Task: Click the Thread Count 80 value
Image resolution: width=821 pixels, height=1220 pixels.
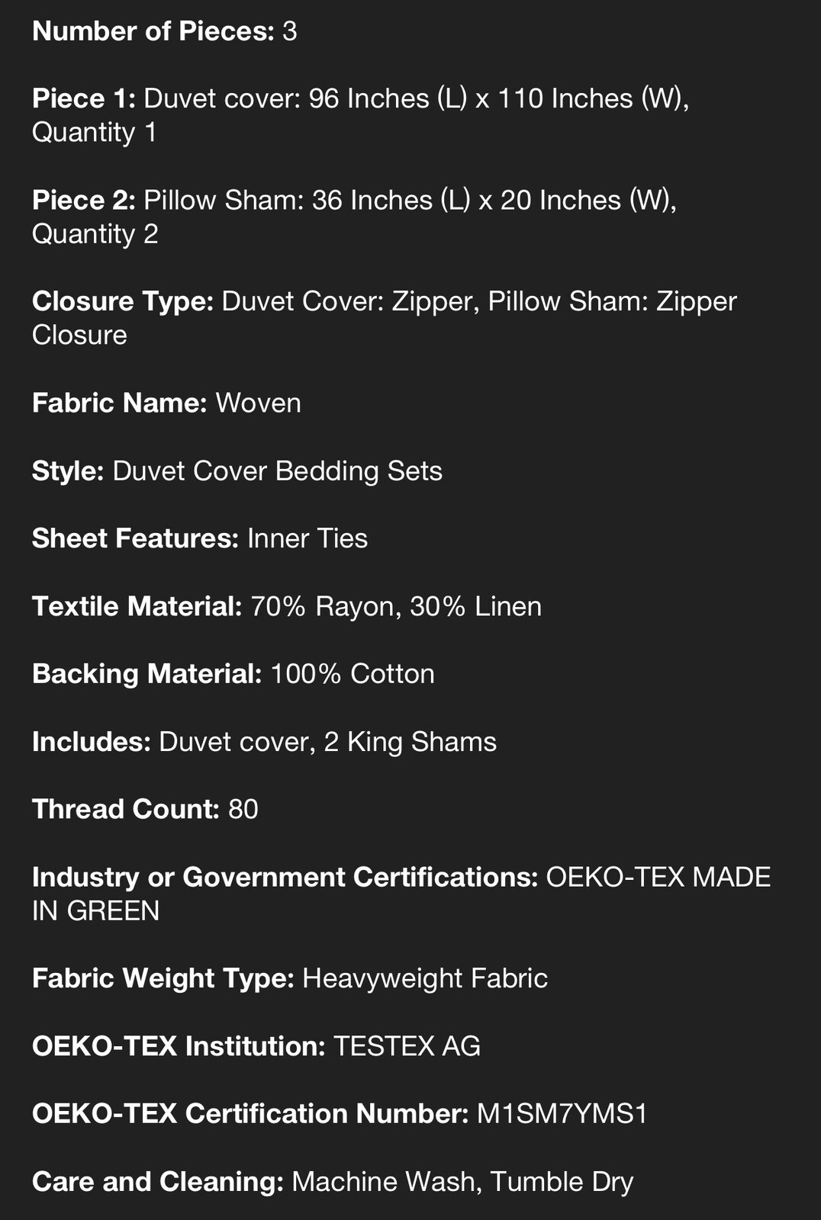Action: pyautogui.click(x=243, y=810)
